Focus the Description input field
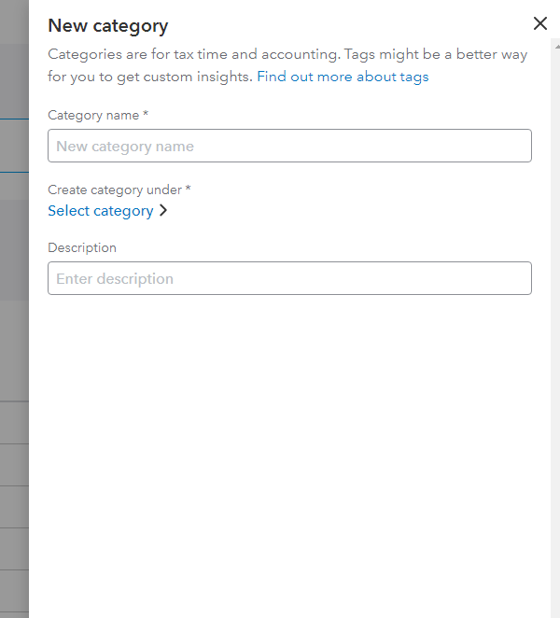 point(289,278)
